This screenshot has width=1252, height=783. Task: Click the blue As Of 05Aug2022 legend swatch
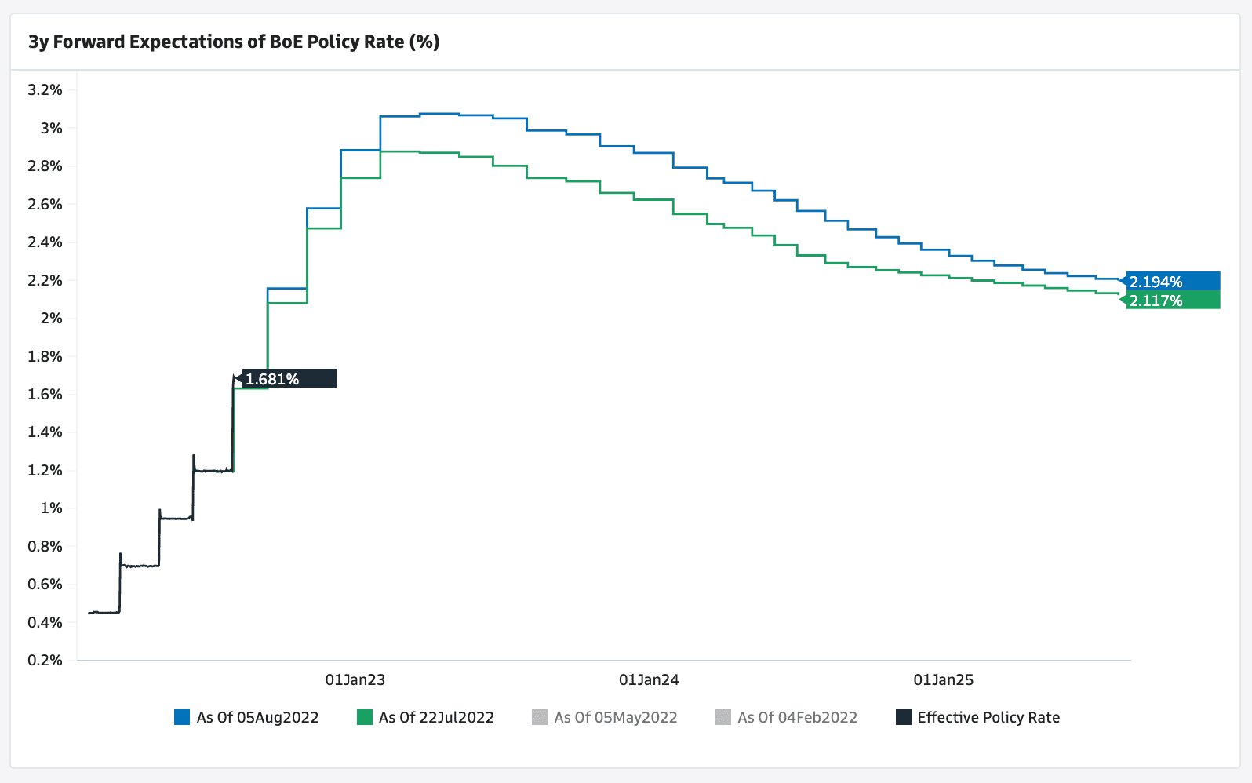click(x=182, y=717)
